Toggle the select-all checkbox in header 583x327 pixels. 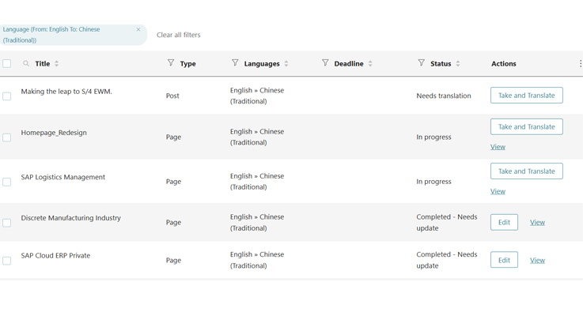pyautogui.click(x=7, y=64)
